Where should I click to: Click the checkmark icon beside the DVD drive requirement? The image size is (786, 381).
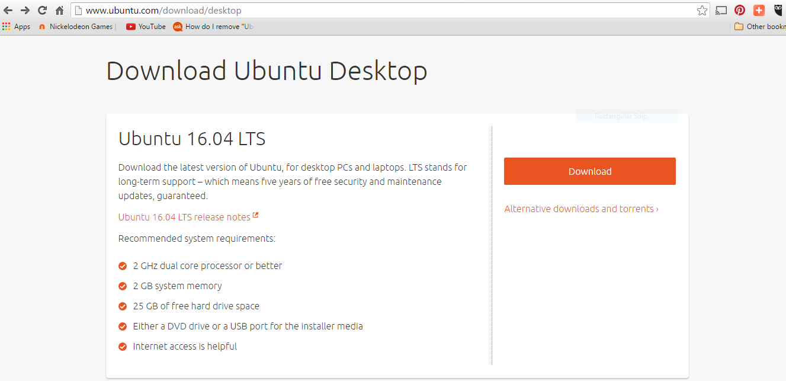click(x=123, y=326)
